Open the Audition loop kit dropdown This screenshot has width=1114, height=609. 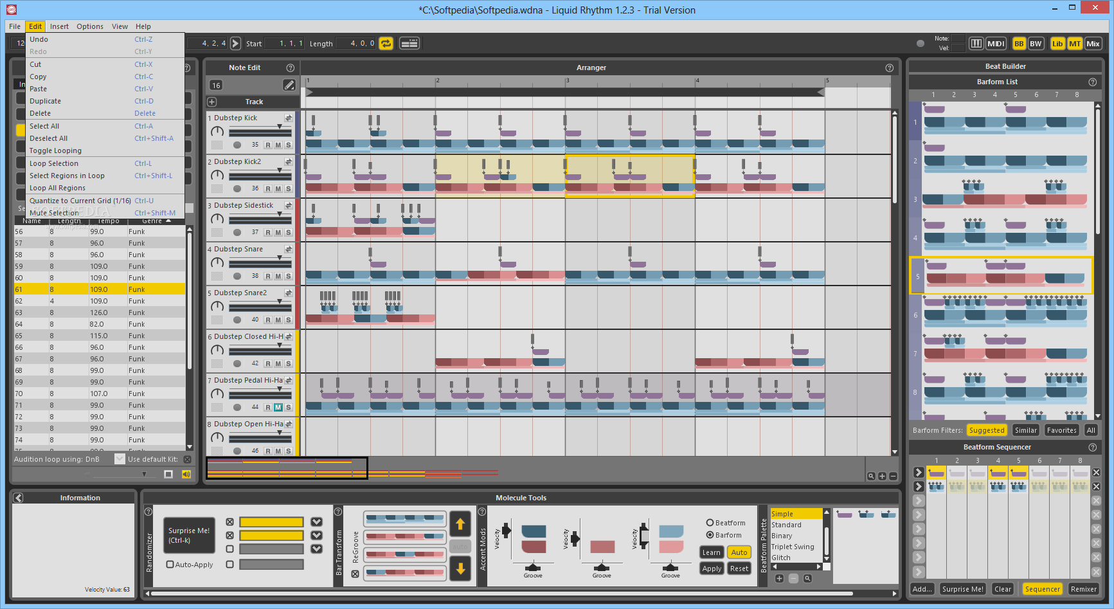tap(120, 459)
